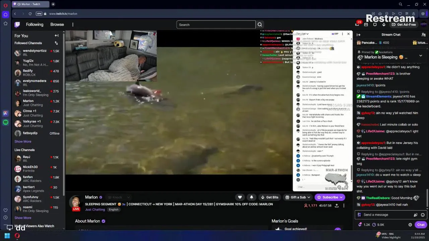429x241 pixels.
Task: Show More followed channels
Action: click(23, 142)
